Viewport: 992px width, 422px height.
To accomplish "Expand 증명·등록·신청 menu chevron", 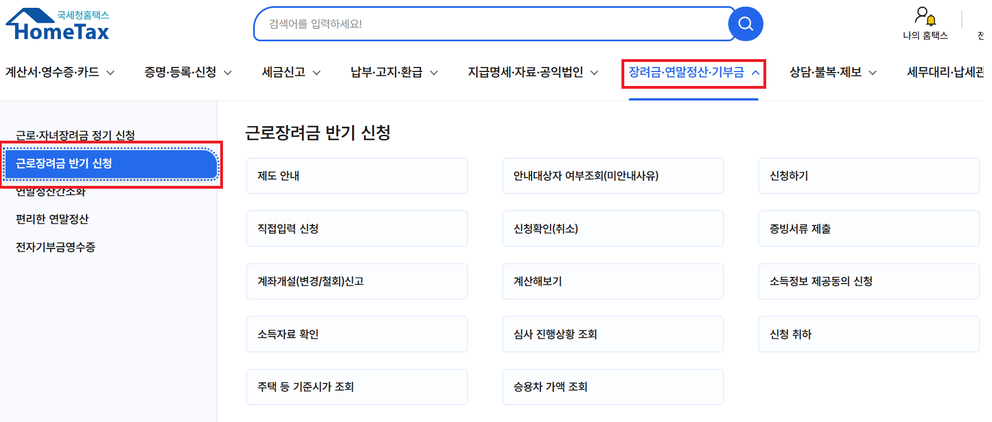I will coord(228,73).
